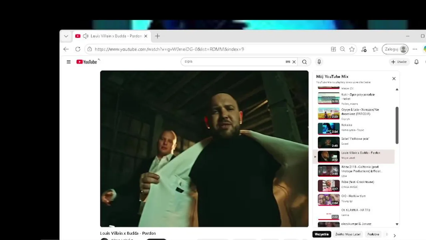This screenshot has height=240, width=426.
Task: Select the Podobne filter chip
Action: [x=373, y=234]
